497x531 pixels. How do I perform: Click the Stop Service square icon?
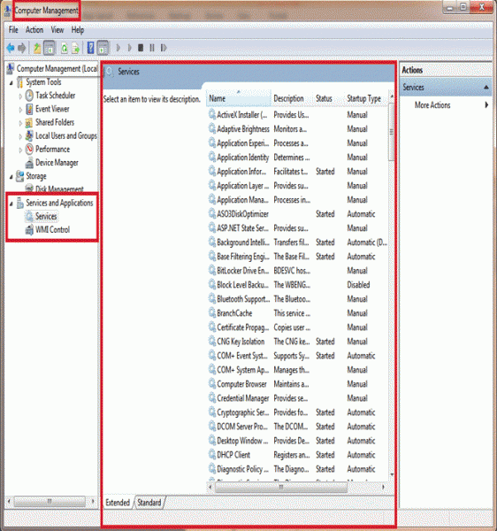tap(141, 48)
